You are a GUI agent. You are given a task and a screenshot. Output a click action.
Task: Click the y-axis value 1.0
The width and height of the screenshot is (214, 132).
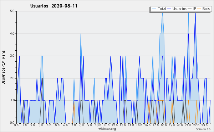(12, 100)
